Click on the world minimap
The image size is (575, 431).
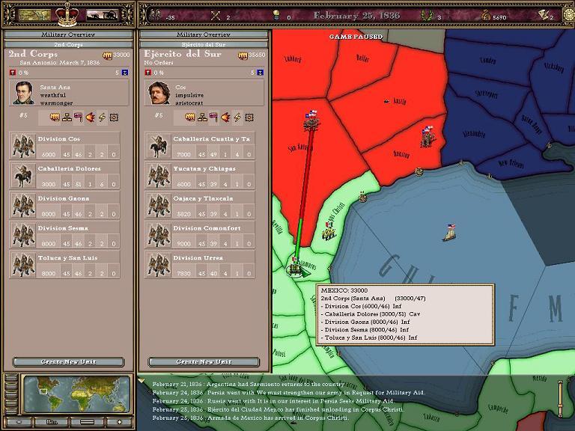pyautogui.click(x=77, y=394)
